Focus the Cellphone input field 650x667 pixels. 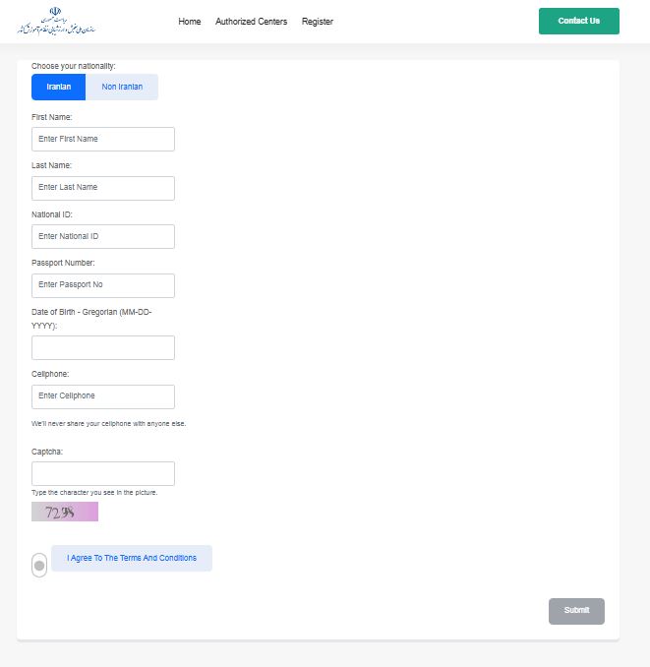[x=103, y=396]
